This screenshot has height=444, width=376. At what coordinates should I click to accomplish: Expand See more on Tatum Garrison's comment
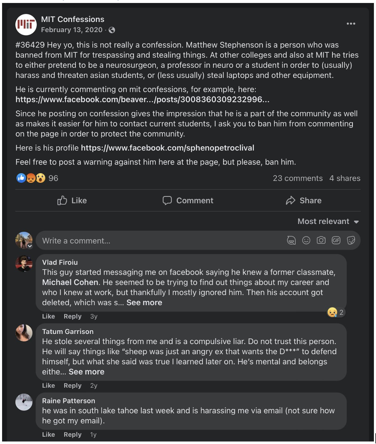(86, 372)
